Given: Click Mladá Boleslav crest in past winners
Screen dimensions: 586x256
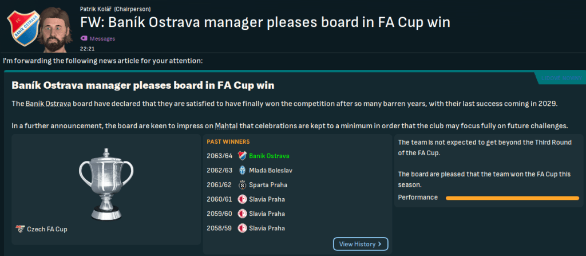Looking at the screenshot, I should click(x=242, y=170).
